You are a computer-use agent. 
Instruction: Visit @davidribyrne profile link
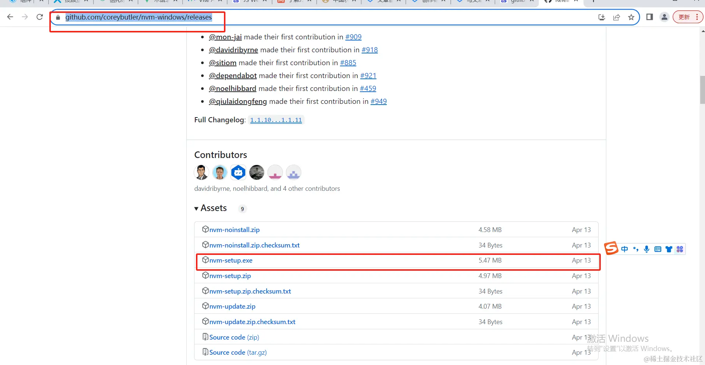[x=234, y=50]
